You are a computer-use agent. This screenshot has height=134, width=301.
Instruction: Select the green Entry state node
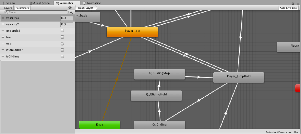[x=100, y=124]
